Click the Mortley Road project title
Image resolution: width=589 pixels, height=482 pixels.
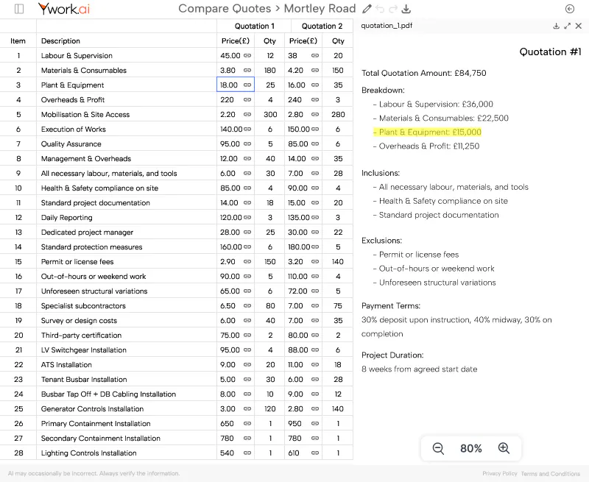[x=320, y=9]
